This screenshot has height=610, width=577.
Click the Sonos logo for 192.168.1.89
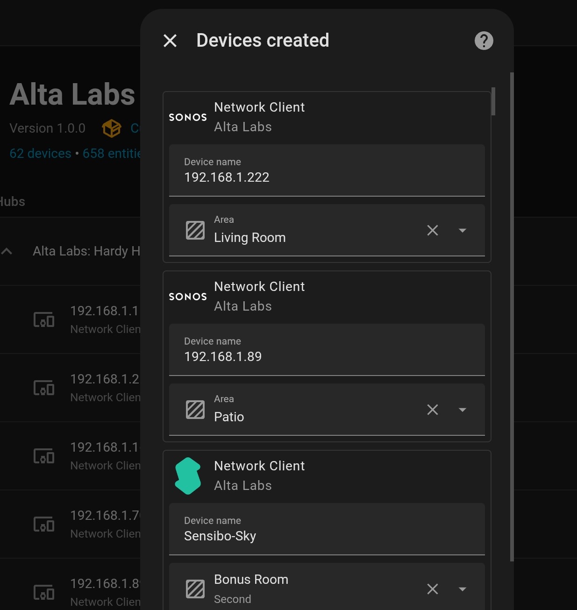[187, 297]
